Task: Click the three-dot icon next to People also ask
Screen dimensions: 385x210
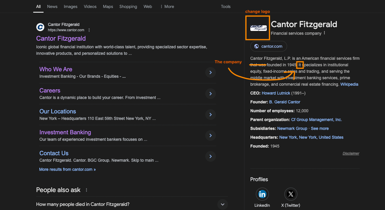Action: (x=86, y=190)
